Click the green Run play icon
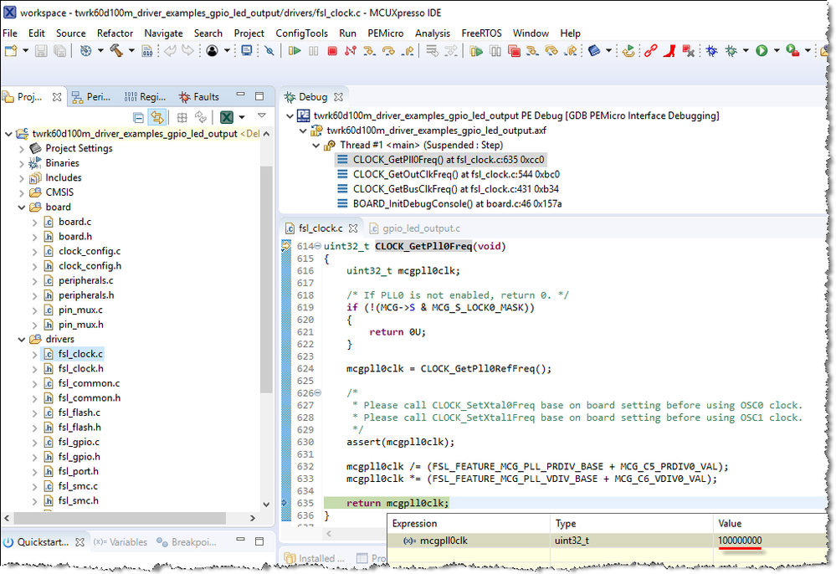The width and height of the screenshot is (836, 574). tap(762, 51)
